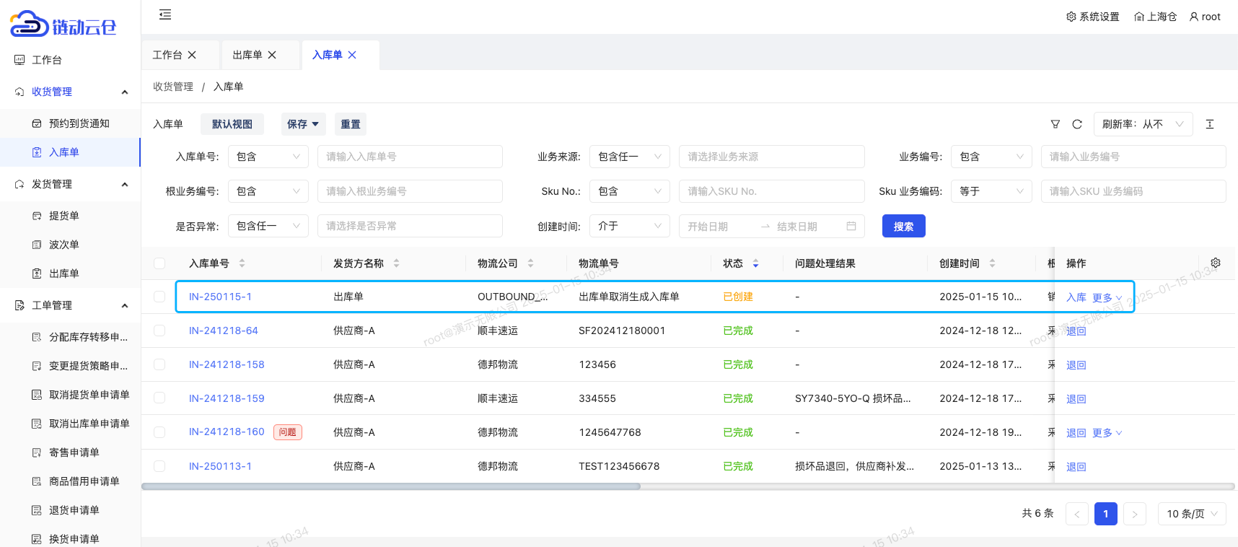Screen dimensions: 1238x547
Task: Check the box for row IN-250115-1
Action: coord(159,297)
